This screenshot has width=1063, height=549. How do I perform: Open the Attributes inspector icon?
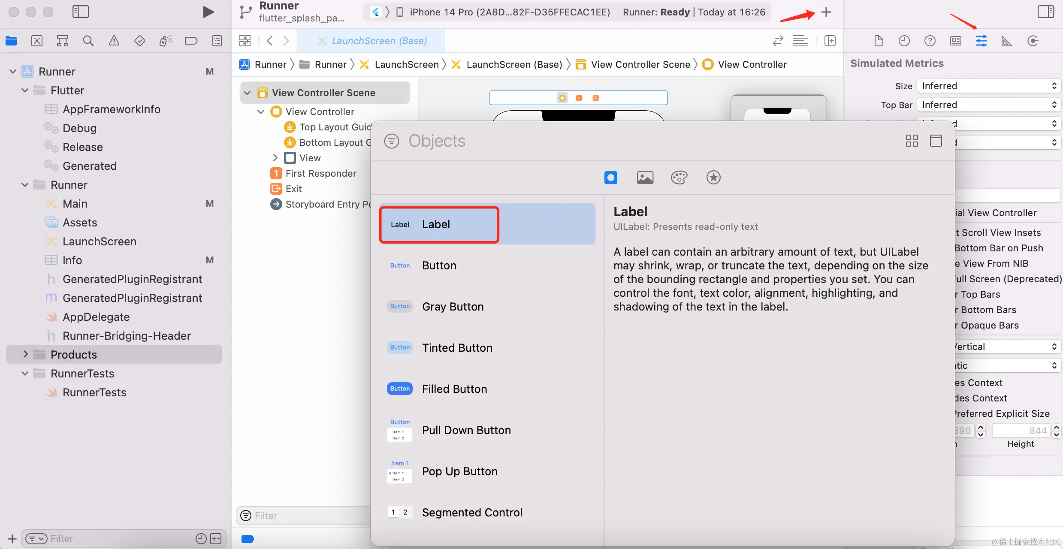click(981, 41)
